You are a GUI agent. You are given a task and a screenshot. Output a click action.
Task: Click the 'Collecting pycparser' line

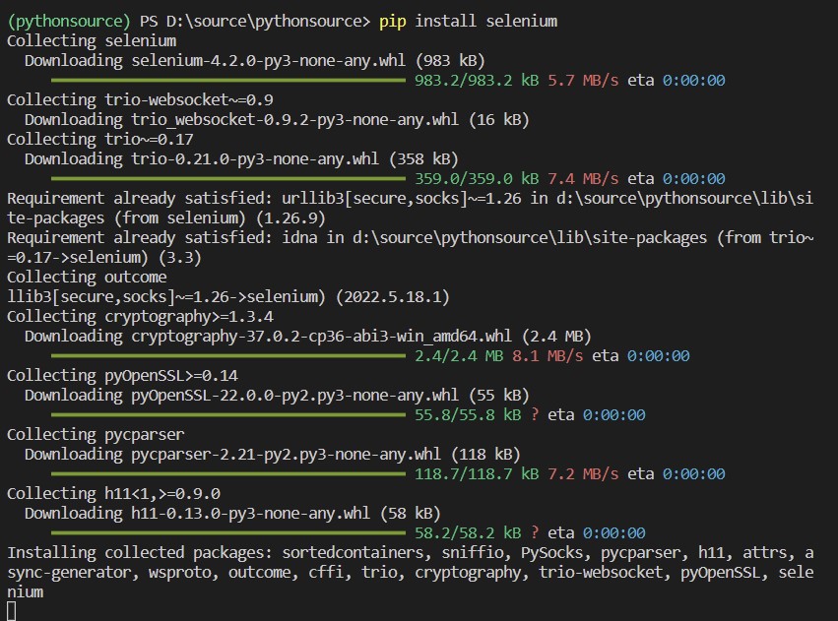96,435
